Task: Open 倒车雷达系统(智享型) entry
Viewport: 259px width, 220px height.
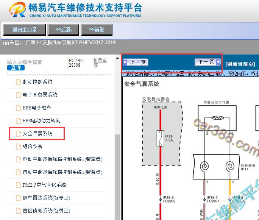Action: click(47, 198)
